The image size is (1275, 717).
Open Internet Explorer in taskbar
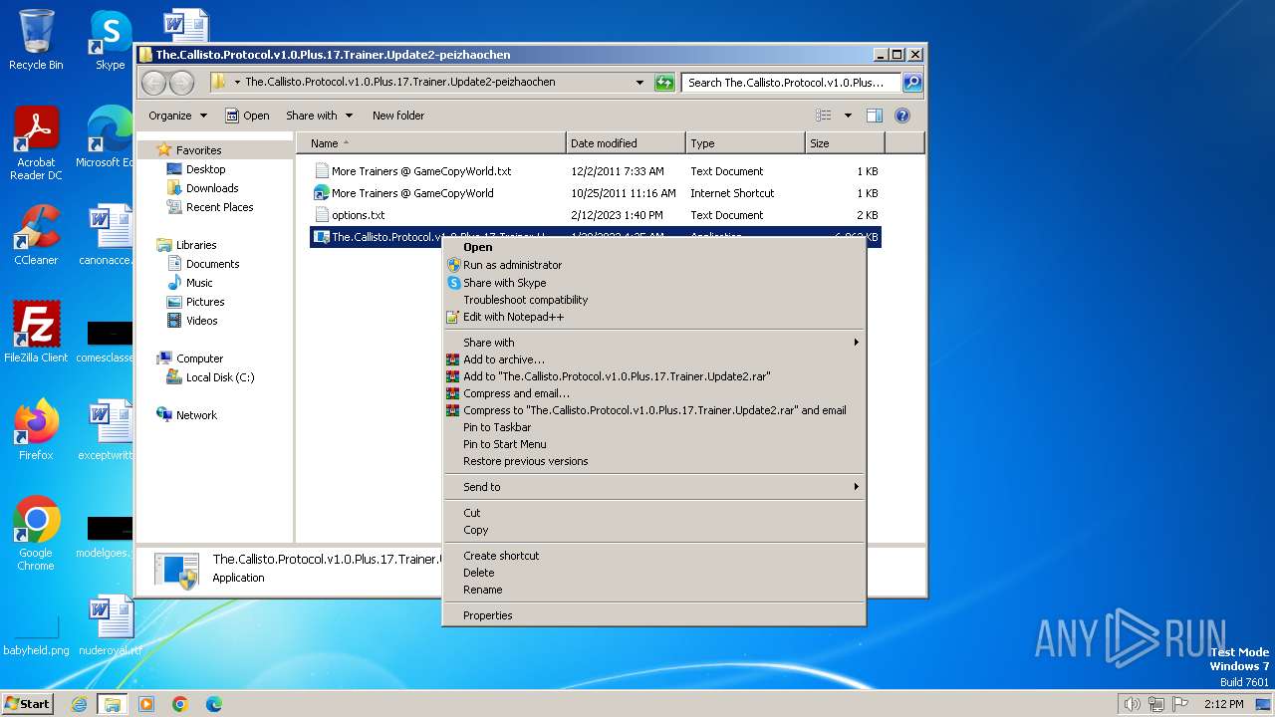[x=80, y=704]
